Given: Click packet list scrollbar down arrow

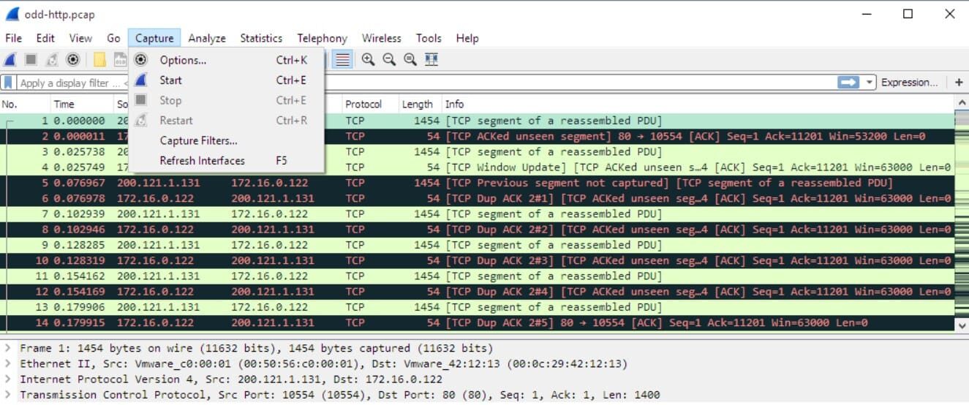Looking at the screenshot, I should (961, 325).
